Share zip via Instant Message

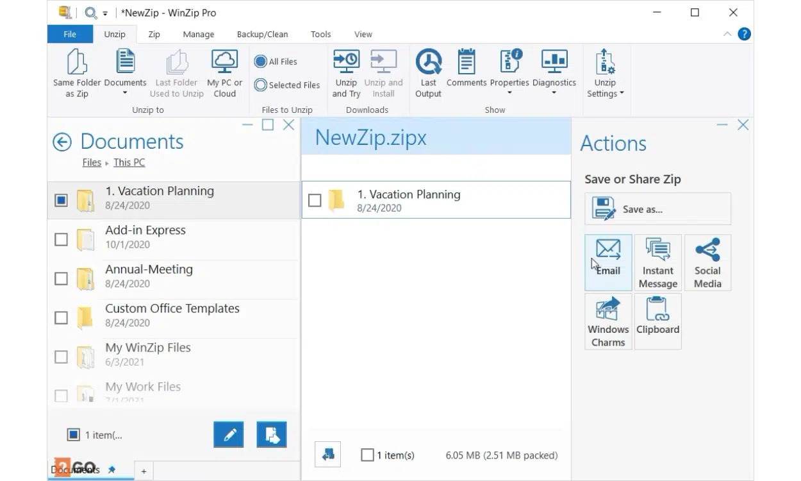tap(658, 262)
